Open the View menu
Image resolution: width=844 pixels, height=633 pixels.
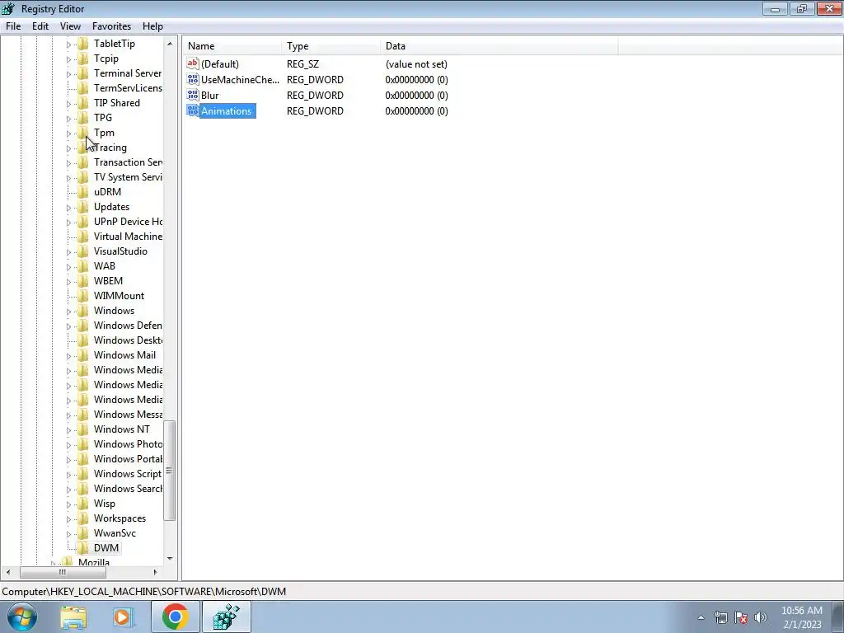[71, 26]
